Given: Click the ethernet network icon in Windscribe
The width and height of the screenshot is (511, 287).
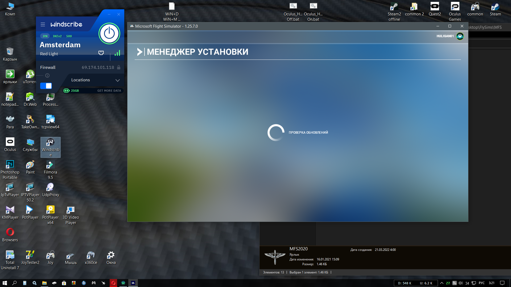Looking at the screenshot, I should [101, 53].
